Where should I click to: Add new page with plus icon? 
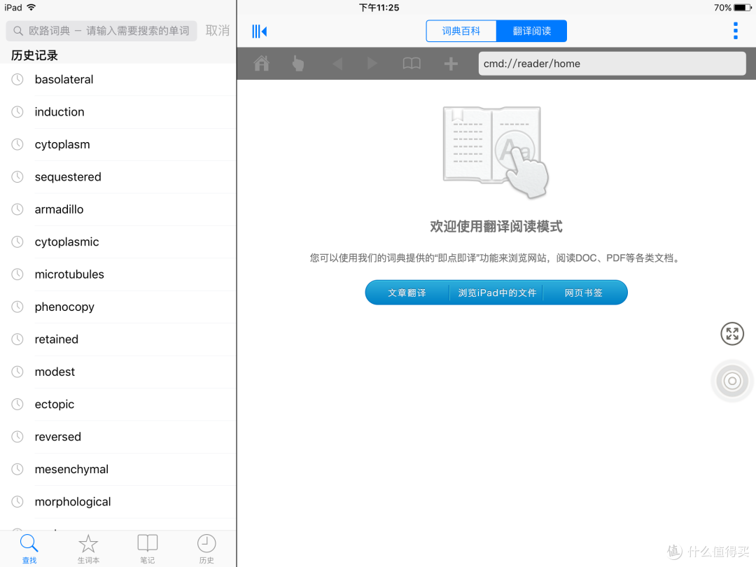tap(451, 64)
